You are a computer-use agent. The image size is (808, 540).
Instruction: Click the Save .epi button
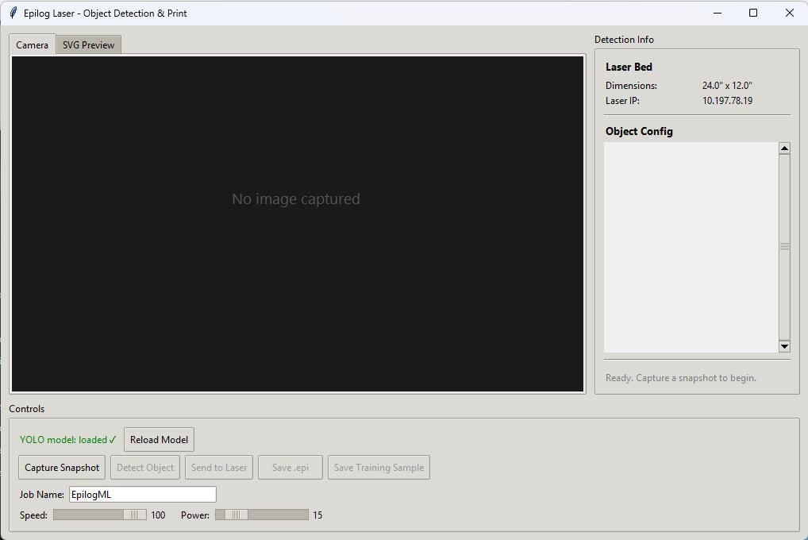[290, 467]
